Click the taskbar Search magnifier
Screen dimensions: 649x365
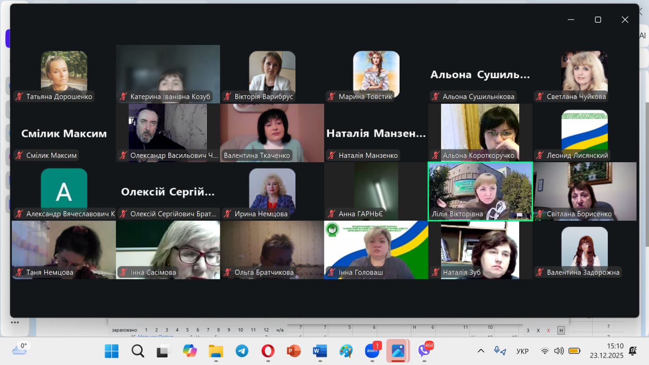coord(138,351)
